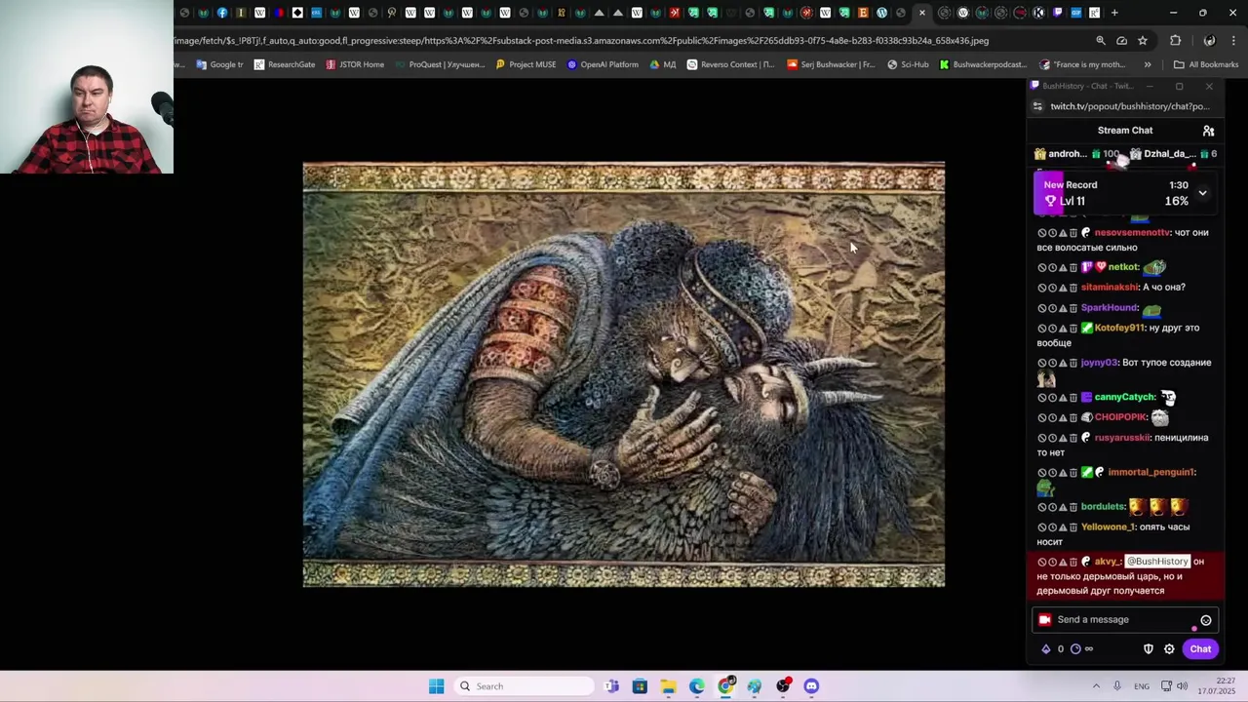Open the chat community users list icon
The height and width of the screenshot is (702, 1248).
coord(1208,131)
